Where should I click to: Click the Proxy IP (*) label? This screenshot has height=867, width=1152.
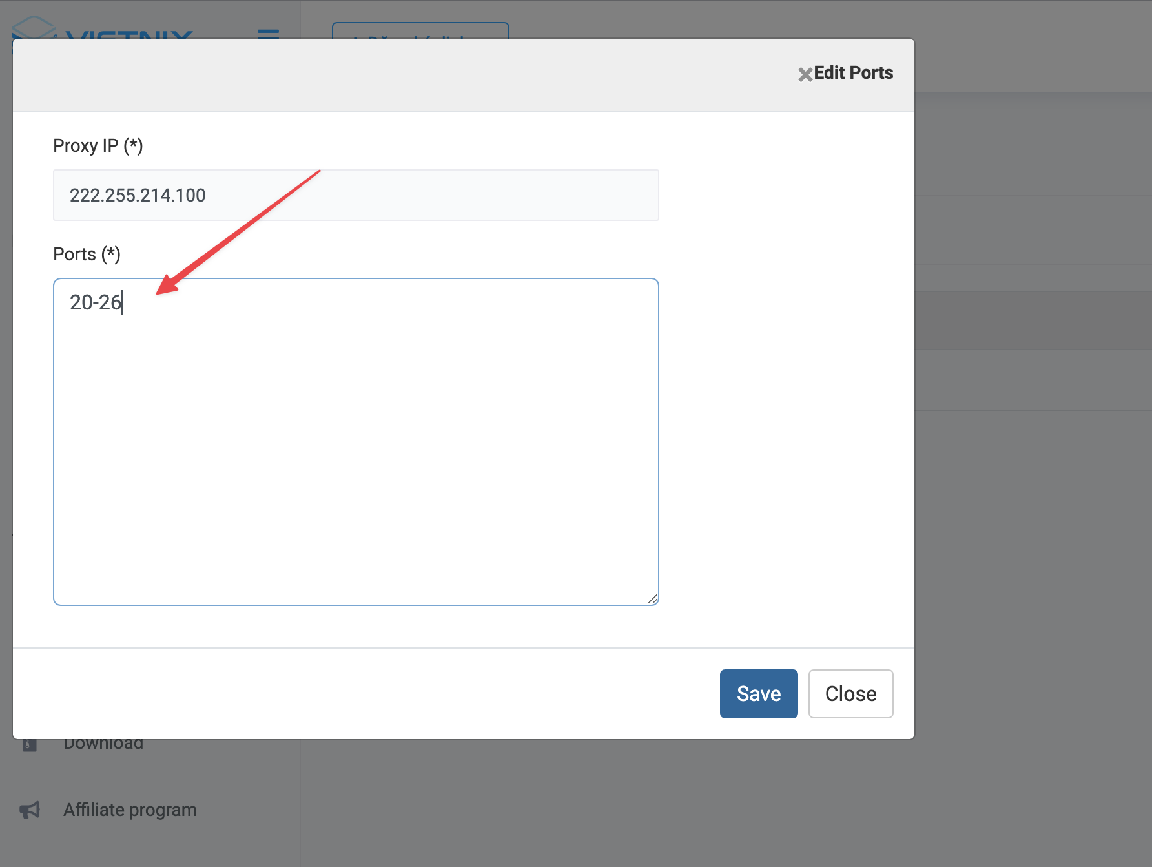[98, 146]
